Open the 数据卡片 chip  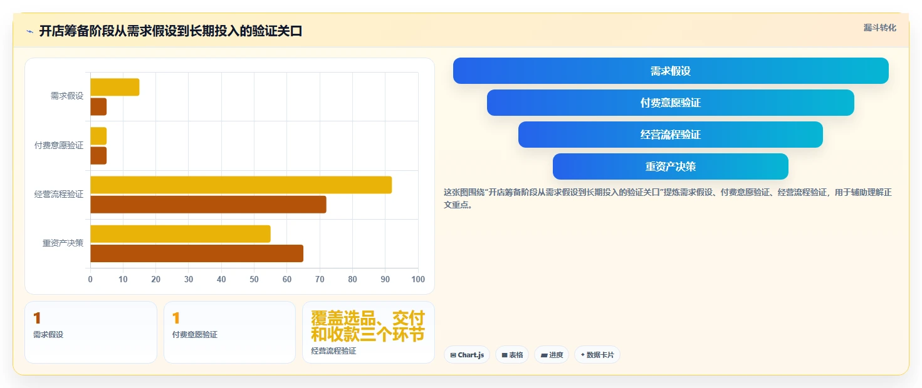pos(597,355)
